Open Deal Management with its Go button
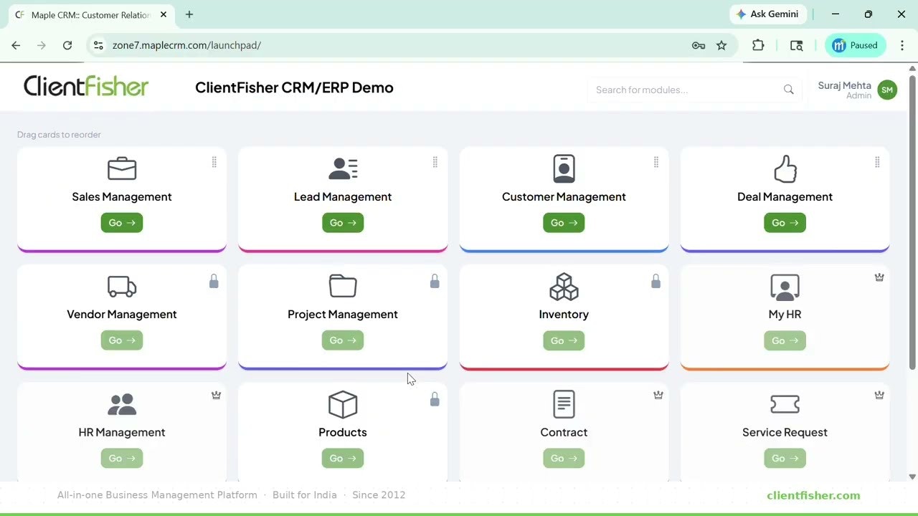 785,223
